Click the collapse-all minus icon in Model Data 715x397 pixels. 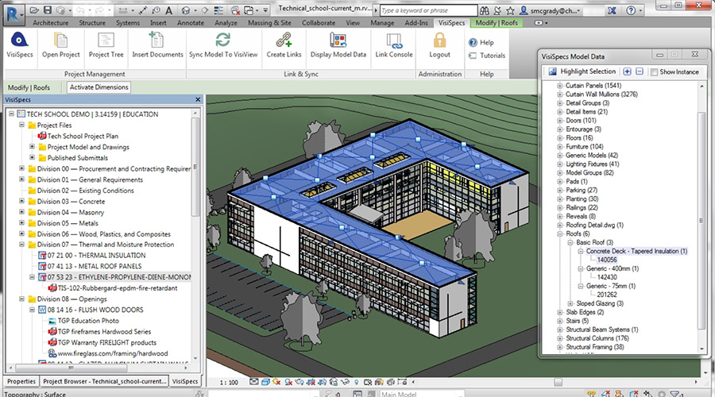[x=640, y=71]
